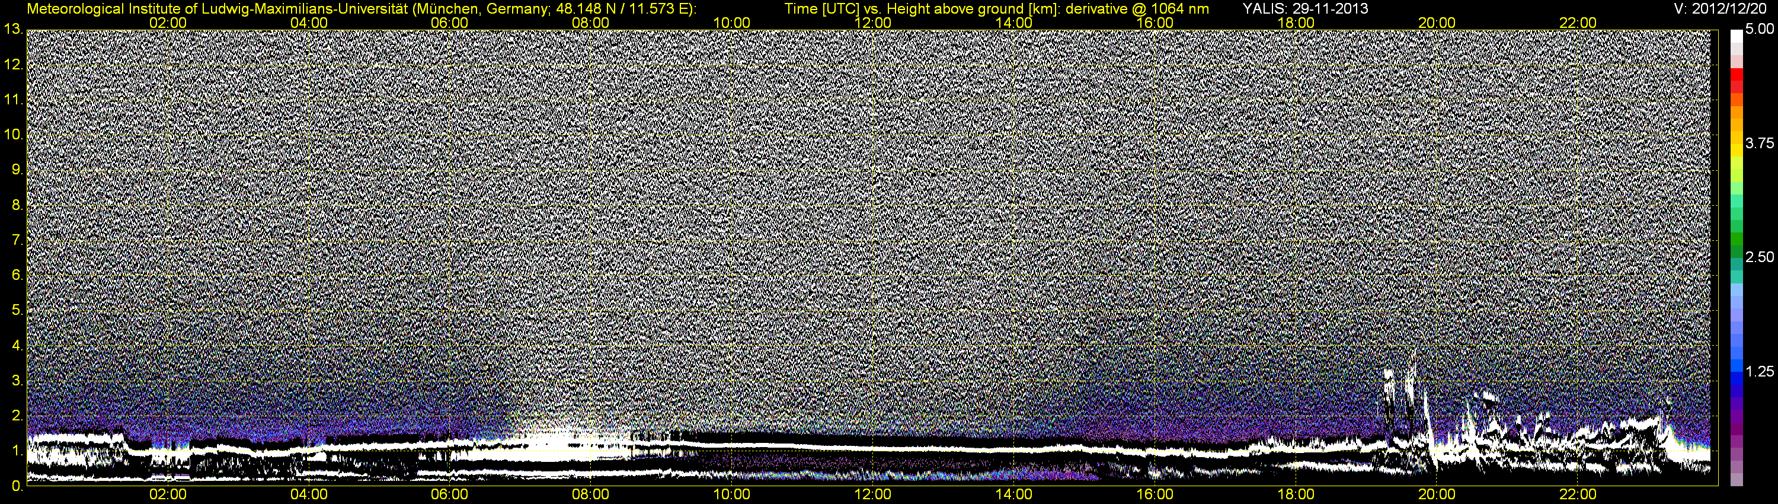This screenshot has width=1778, height=504.
Task: Select the 08:00 label on the upper time axis
Action: click(x=591, y=23)
